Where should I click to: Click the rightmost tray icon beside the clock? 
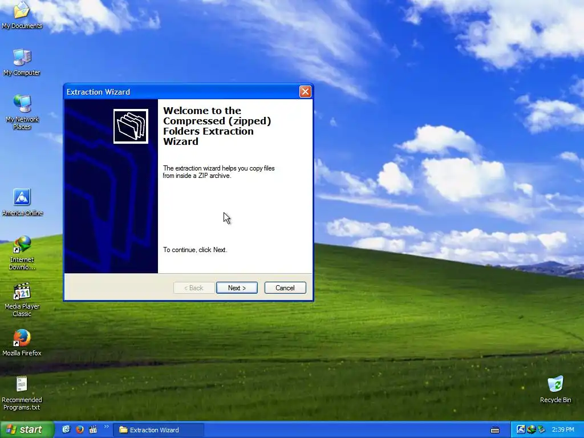click(541, 429)
